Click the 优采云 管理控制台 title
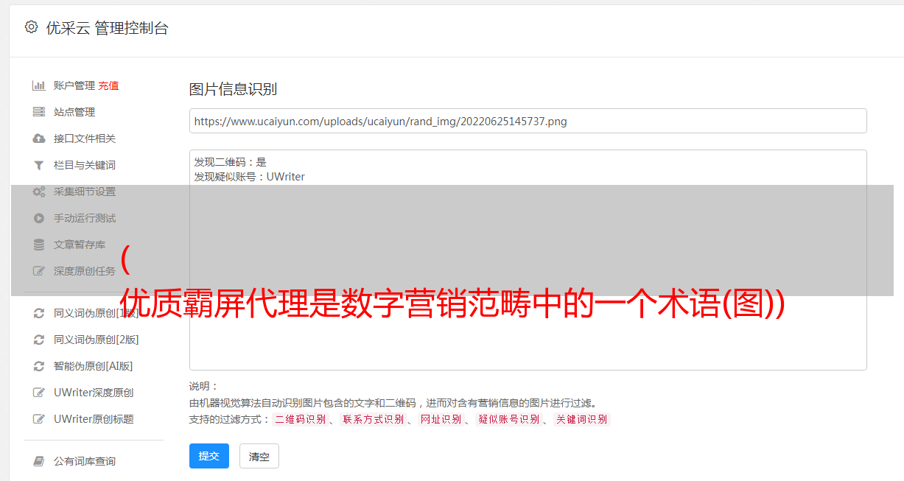Image resolution: width=904 pixels, height=481 pixels. click(x=107, y=28)
